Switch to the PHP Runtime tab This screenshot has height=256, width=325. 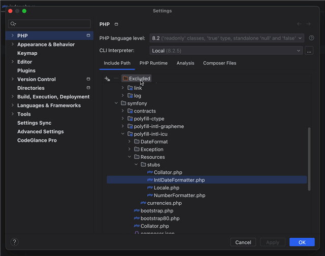pyautogui.click(x=153, y=63)
